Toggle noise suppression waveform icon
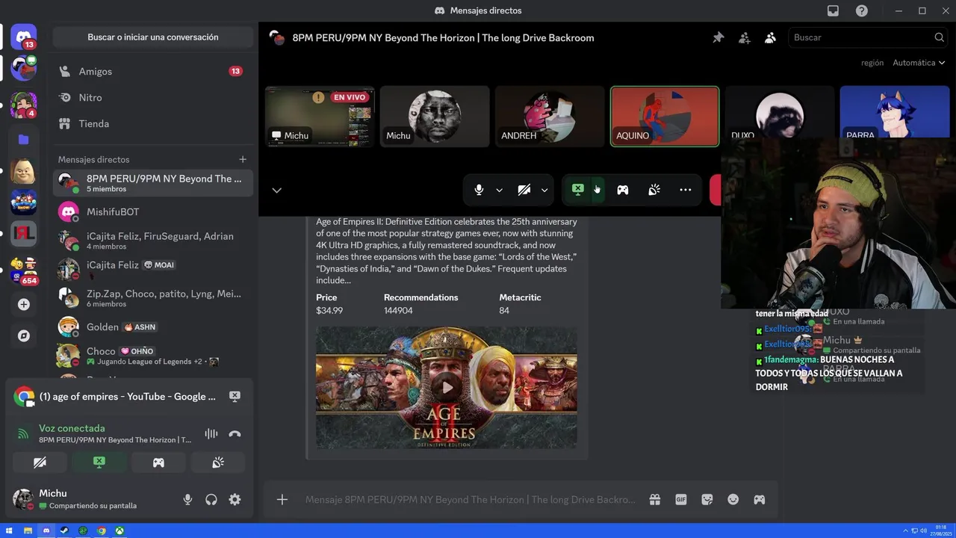 coord(211,433)
